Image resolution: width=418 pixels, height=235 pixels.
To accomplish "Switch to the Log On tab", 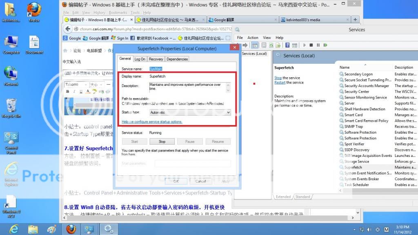I will 140,59.
